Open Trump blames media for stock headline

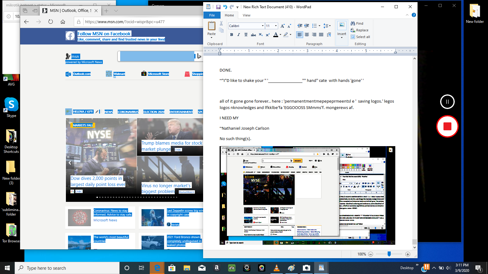click(172, 146)
